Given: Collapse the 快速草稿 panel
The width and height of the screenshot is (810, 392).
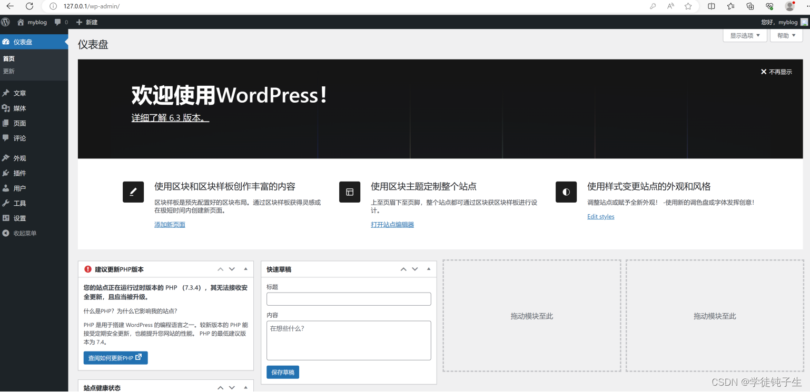Looking at the screenshot, I should tap(428, 269).
